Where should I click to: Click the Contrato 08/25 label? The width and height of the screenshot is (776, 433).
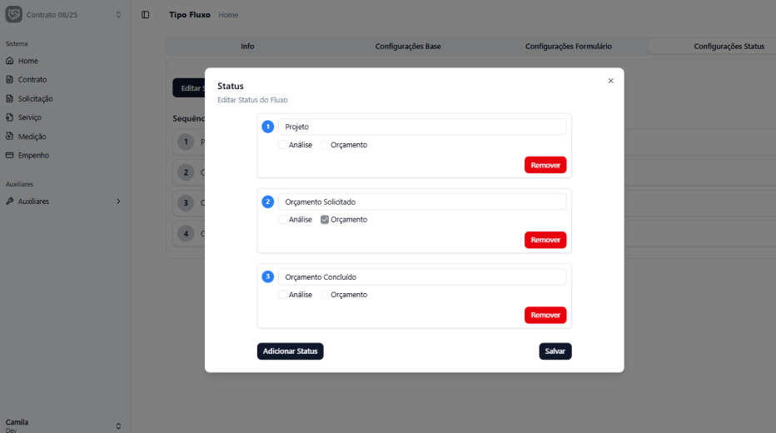pyautogui.click(x=52, y=15)
